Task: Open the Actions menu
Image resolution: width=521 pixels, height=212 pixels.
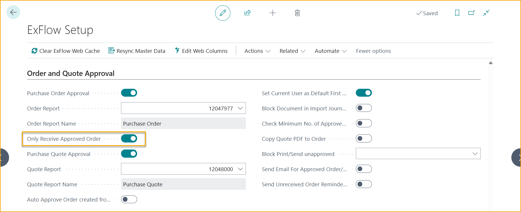Action: 257,51
